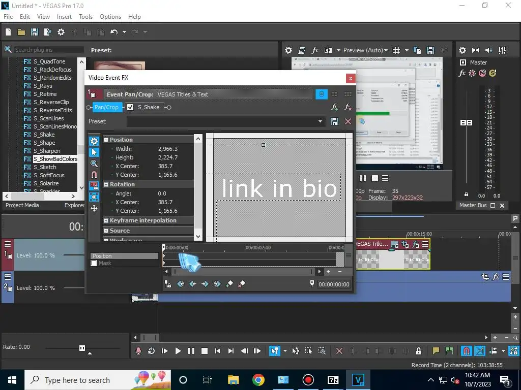This screenshot has height=390, width=521.
Task: Play the timeline from cursor
Action: pos(178,351)
